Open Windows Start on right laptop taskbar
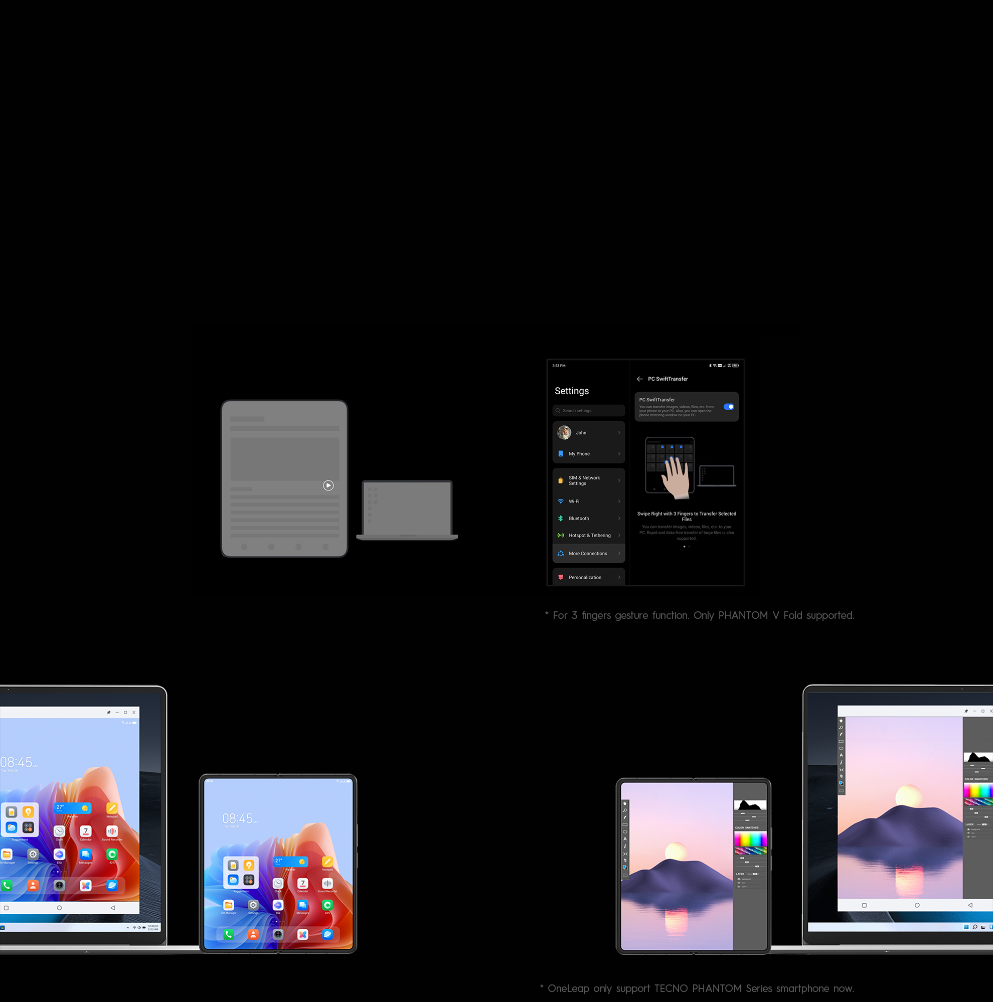993x1002 pixels. click(966, 927)
